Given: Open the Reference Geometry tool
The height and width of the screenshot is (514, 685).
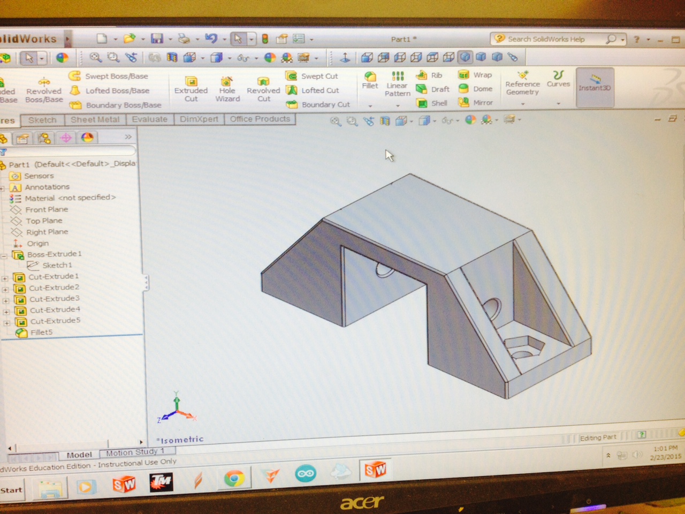Looking at the screenshot, I should [523, 83].
